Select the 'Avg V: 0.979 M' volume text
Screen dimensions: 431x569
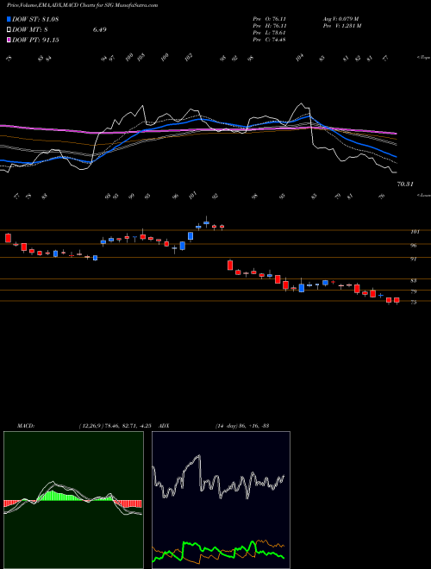click(x=340, y=19)
